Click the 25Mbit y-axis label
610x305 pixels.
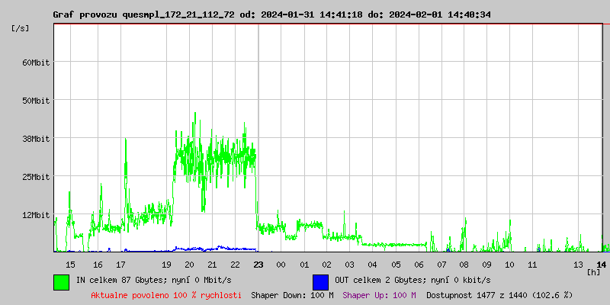click(x=36, y=176)
